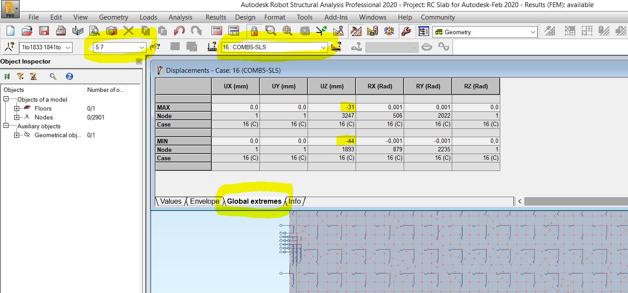
Task: Open the Calculations tool (calculator icon)
Action: (x=217, y=31)
